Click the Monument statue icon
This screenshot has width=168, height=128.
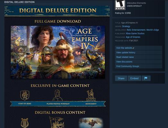tap(91, 95)
